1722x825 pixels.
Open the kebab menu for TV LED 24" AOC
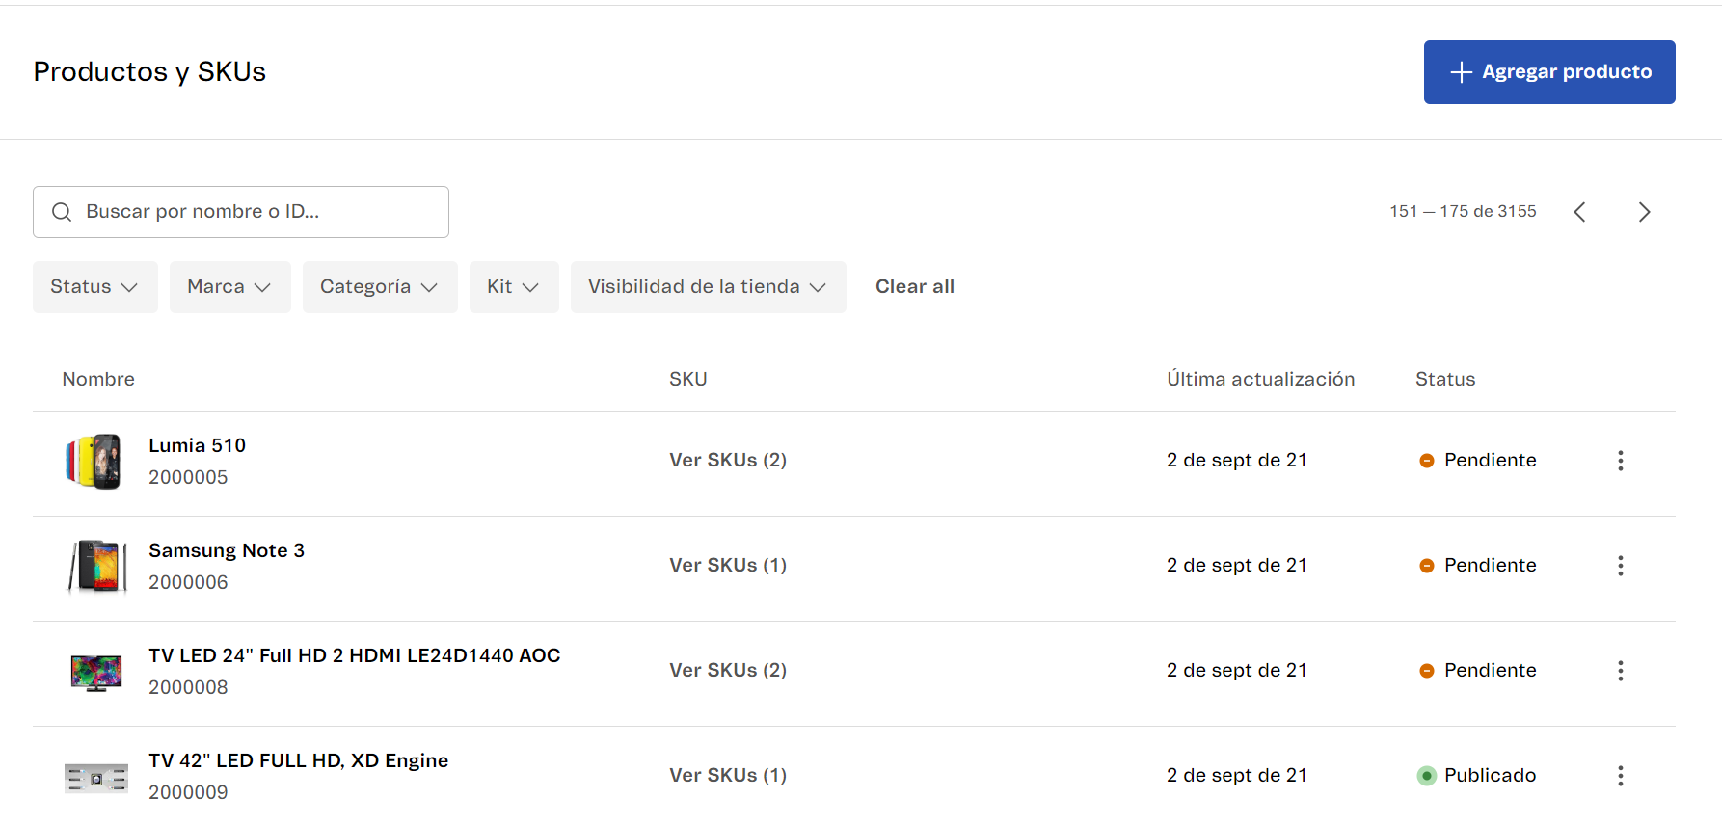click(1620, 671)
